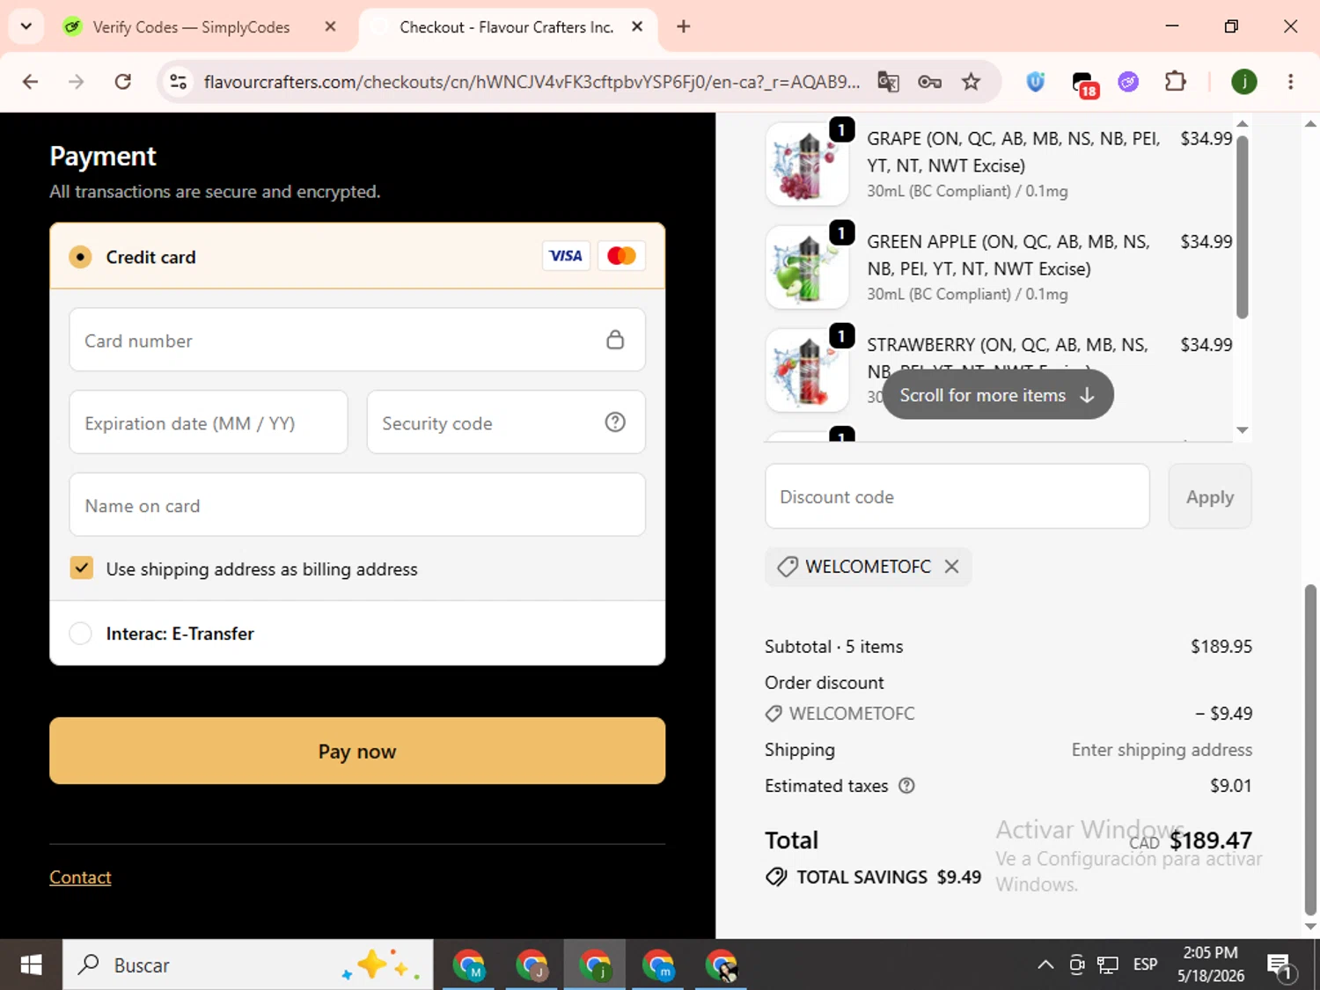The width and height of the screenshot is (1320, 990).
Task: Apply the discount code
Action: 1210,496
